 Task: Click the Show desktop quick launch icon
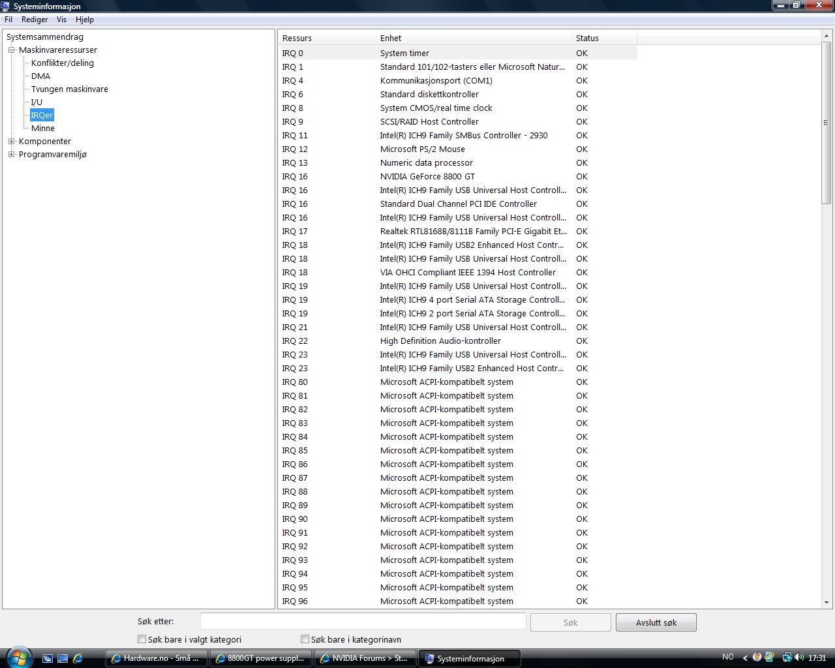click(x=63, y=658)
